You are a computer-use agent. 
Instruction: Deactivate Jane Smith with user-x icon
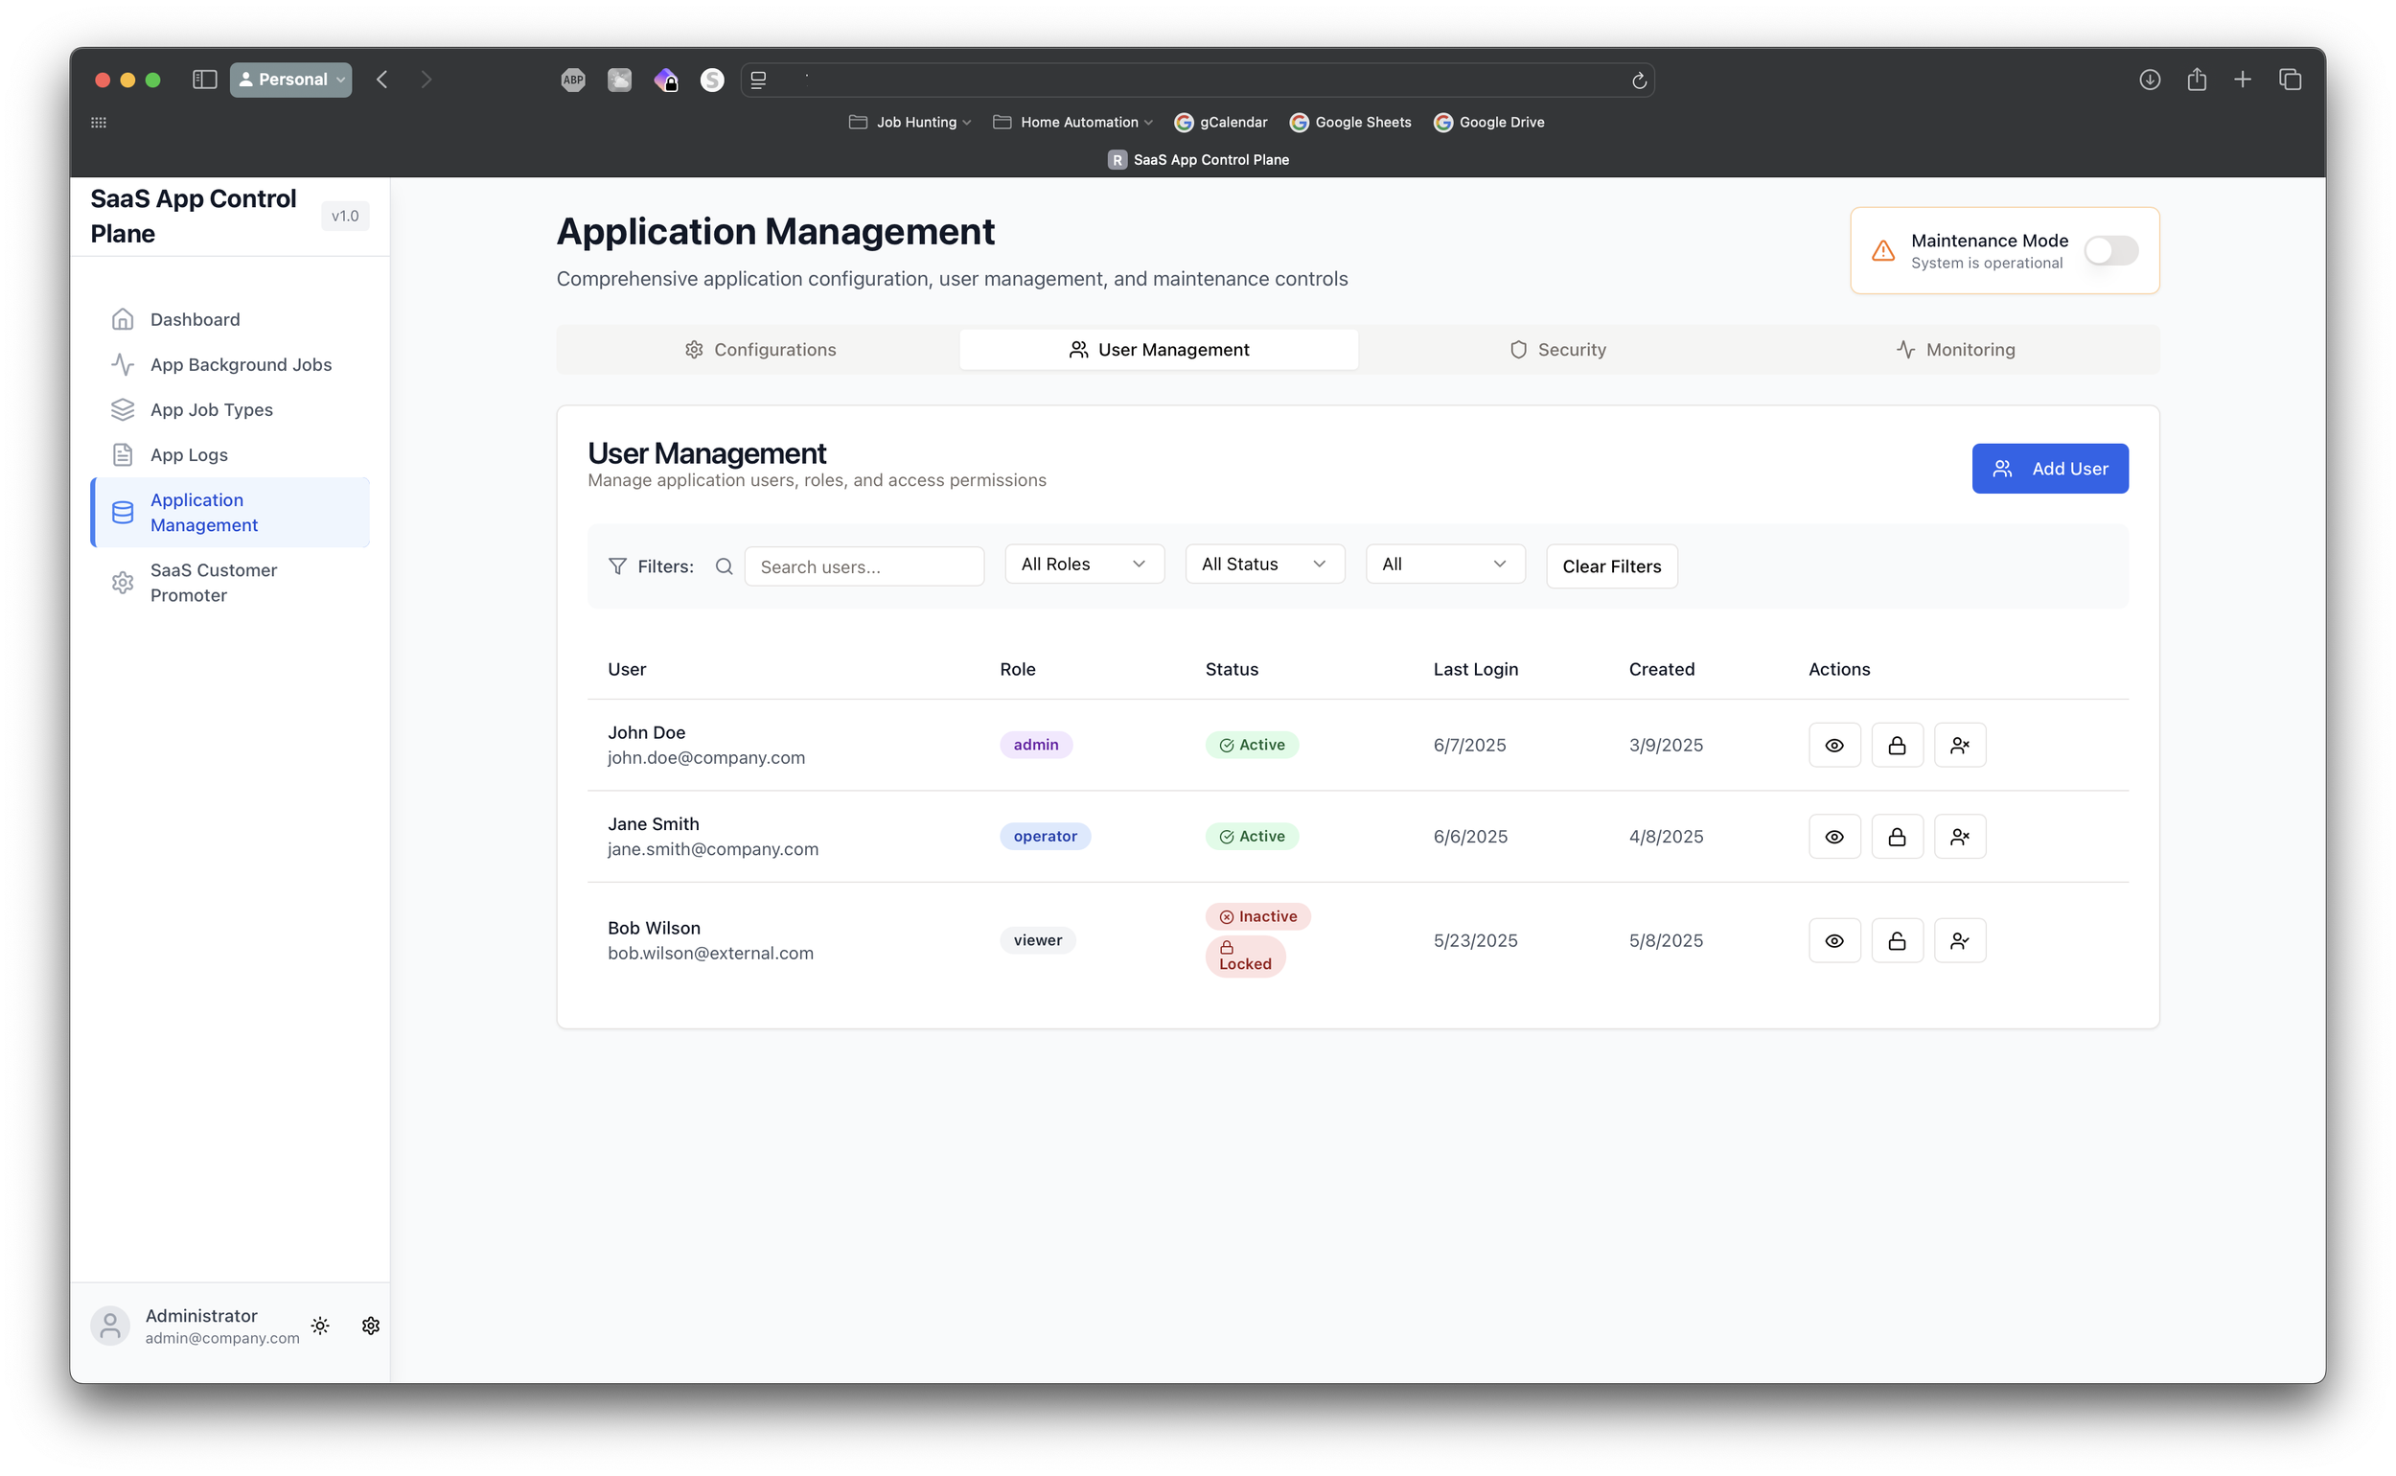pyautogui.click(x=1959, y=837)
